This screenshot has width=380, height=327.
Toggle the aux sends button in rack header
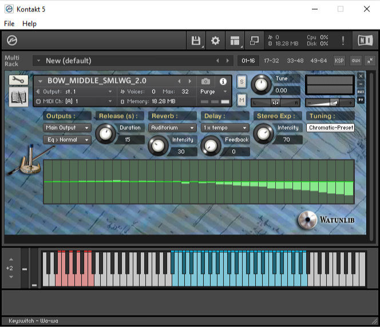pos(356,61)
